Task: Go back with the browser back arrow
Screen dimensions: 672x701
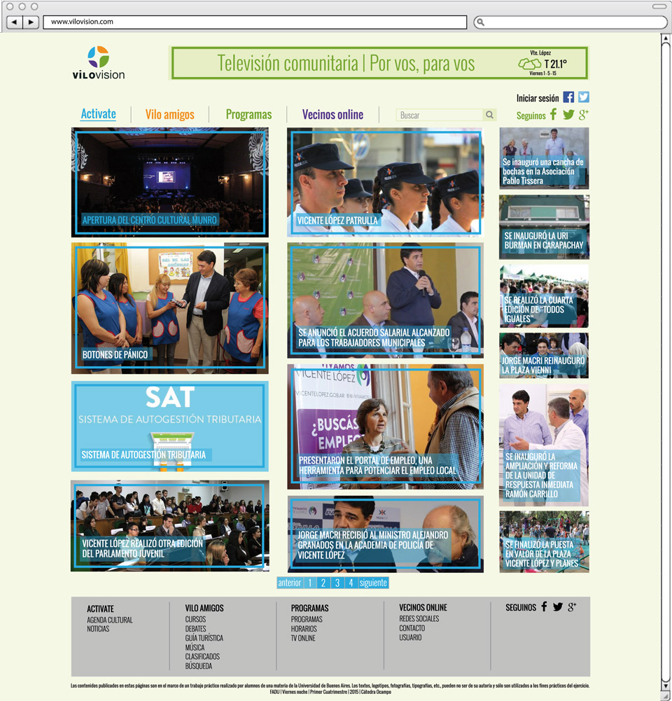Action: (14, 22)
